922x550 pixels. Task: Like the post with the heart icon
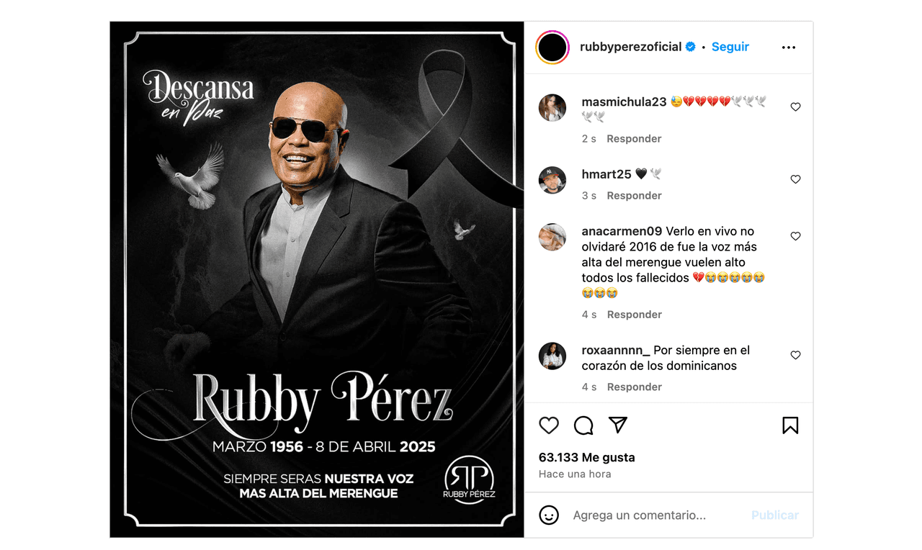tap(549, 425)
